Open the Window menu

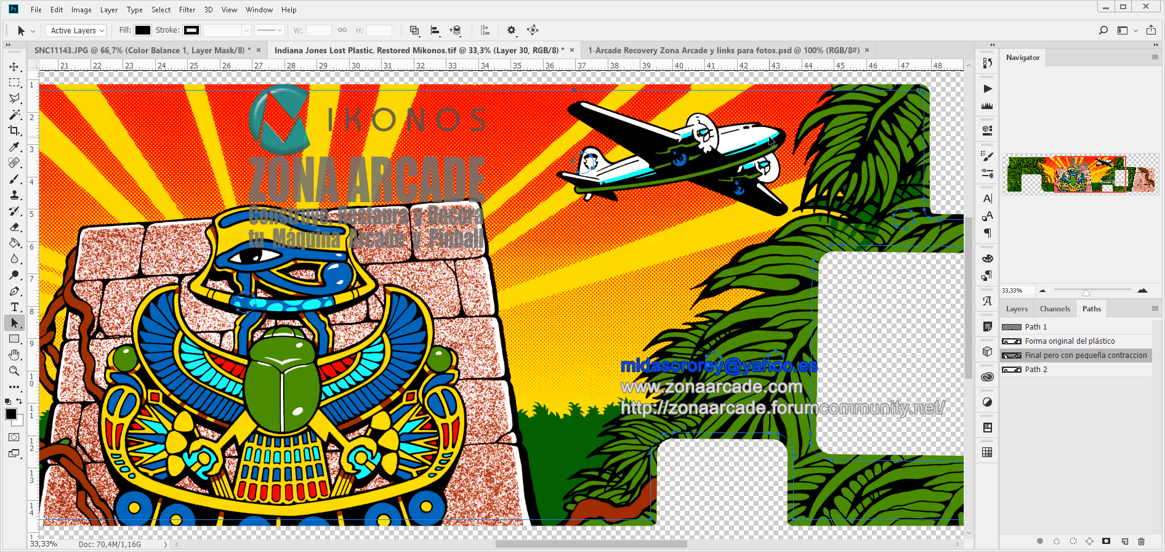pyautogui.click(x=259, y=10)
